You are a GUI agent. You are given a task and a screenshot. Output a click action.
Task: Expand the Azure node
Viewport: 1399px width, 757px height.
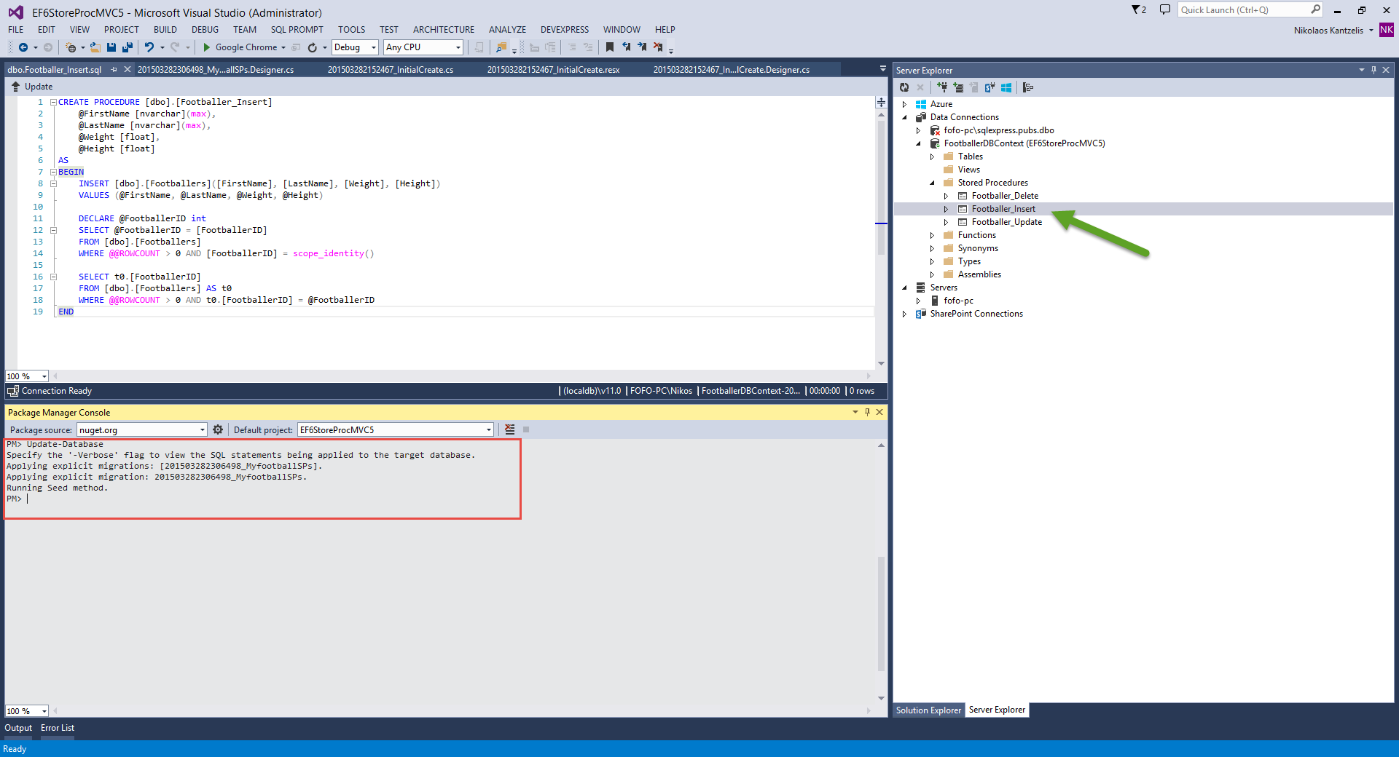click(904, 104)
